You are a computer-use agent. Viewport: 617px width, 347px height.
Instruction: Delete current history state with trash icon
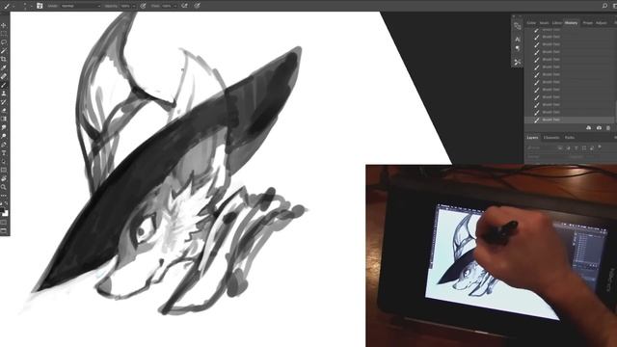(608, 128)
